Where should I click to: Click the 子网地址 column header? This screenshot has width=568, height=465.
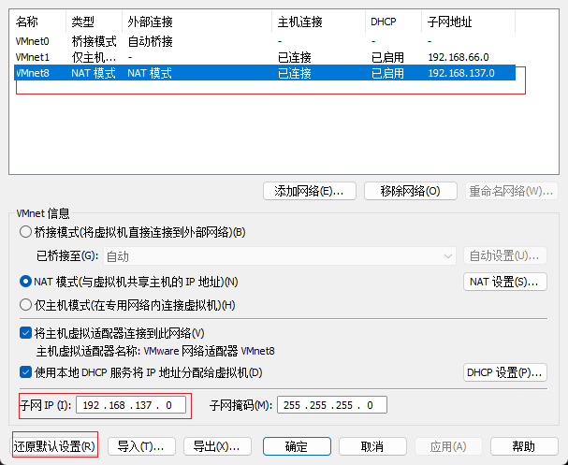469,22
